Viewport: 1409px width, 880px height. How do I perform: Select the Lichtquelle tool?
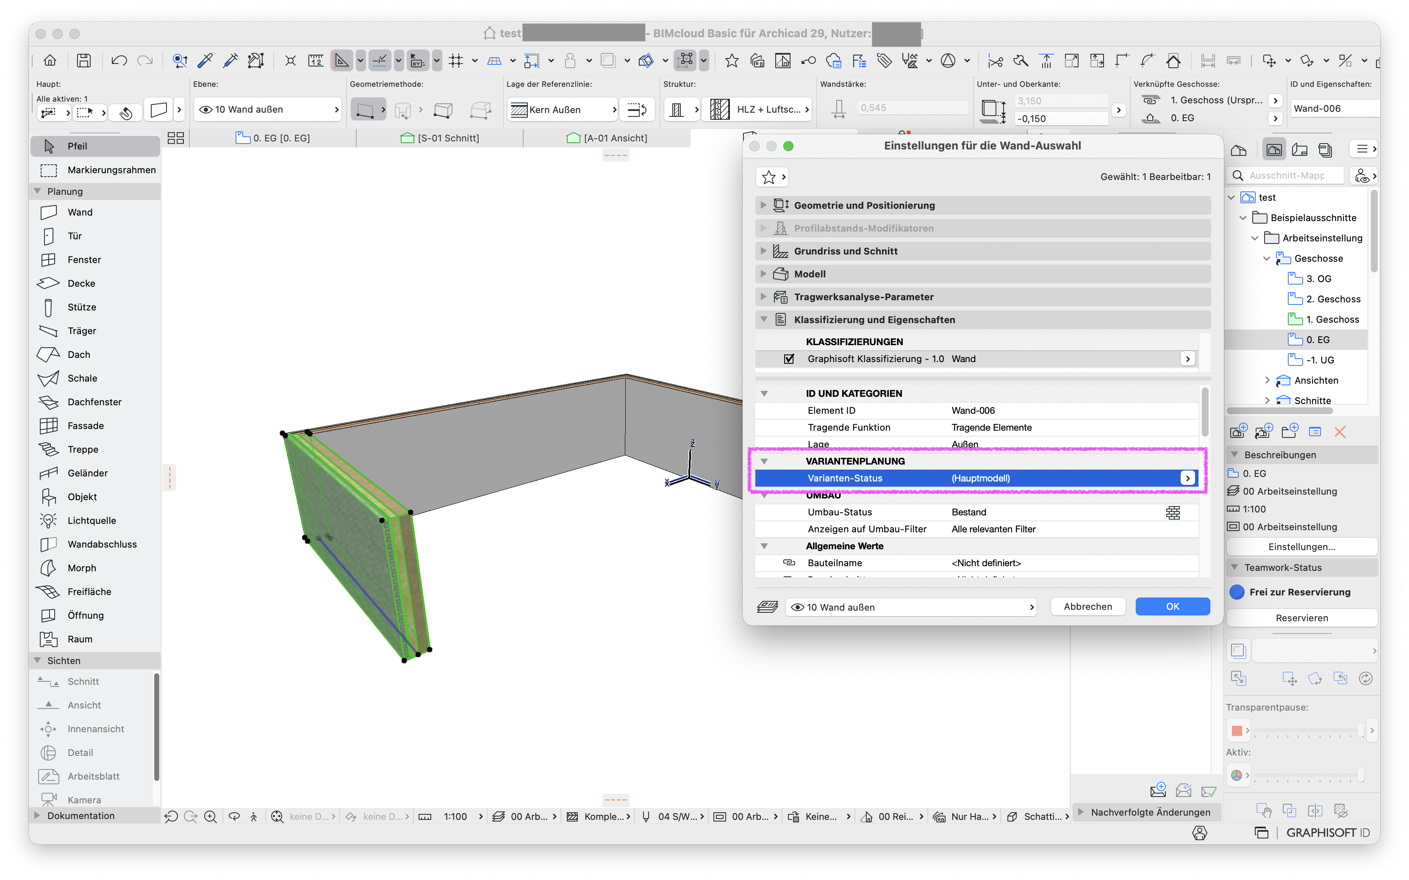tap(95, 521)
